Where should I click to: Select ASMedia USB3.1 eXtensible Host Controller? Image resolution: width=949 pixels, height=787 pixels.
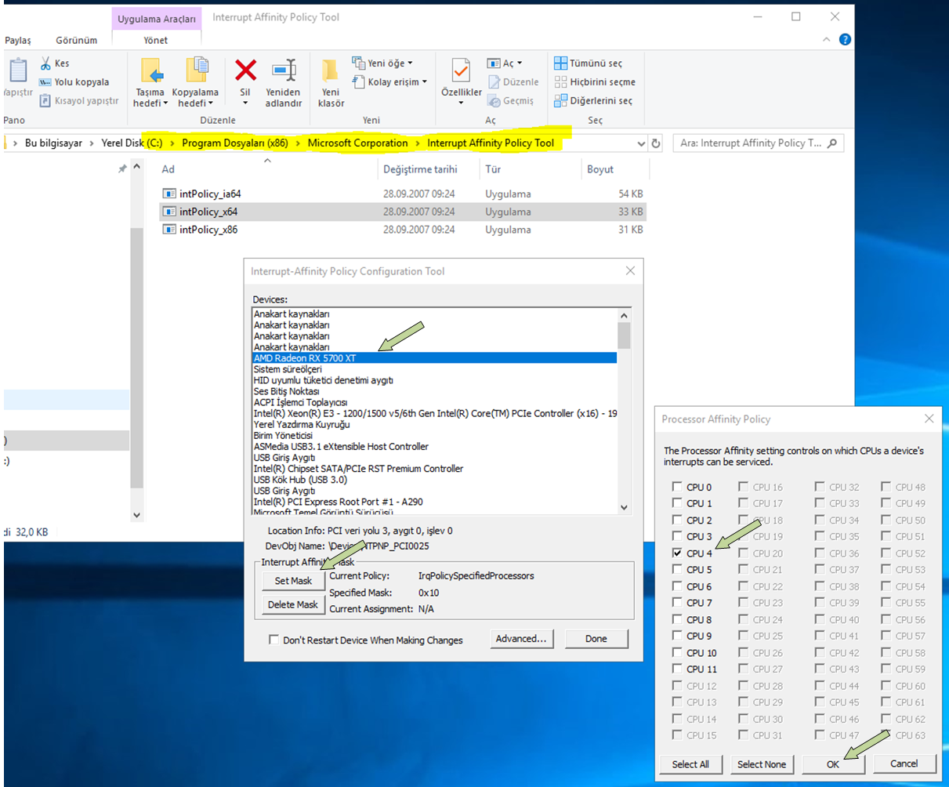coord(435,447)
